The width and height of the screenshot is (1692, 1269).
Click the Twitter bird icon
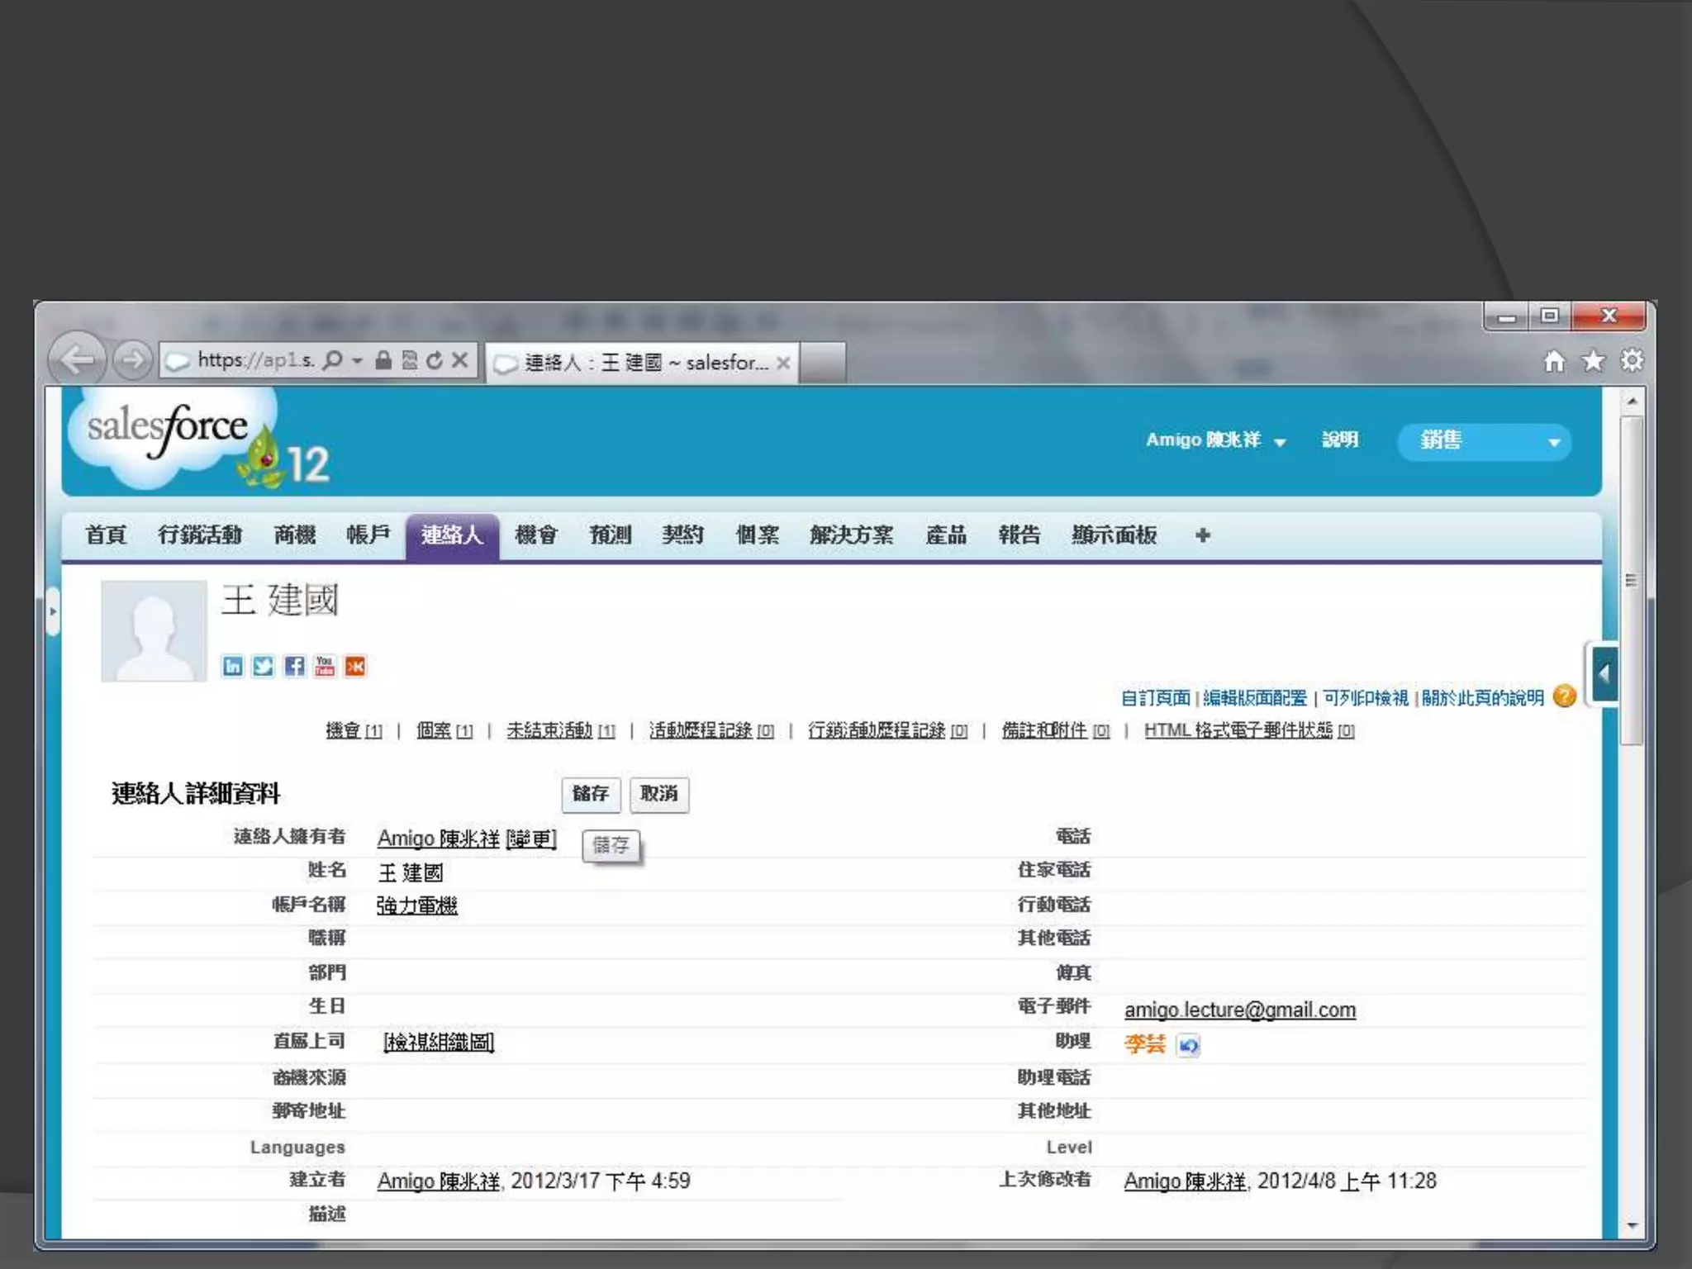tap(264, 666)
